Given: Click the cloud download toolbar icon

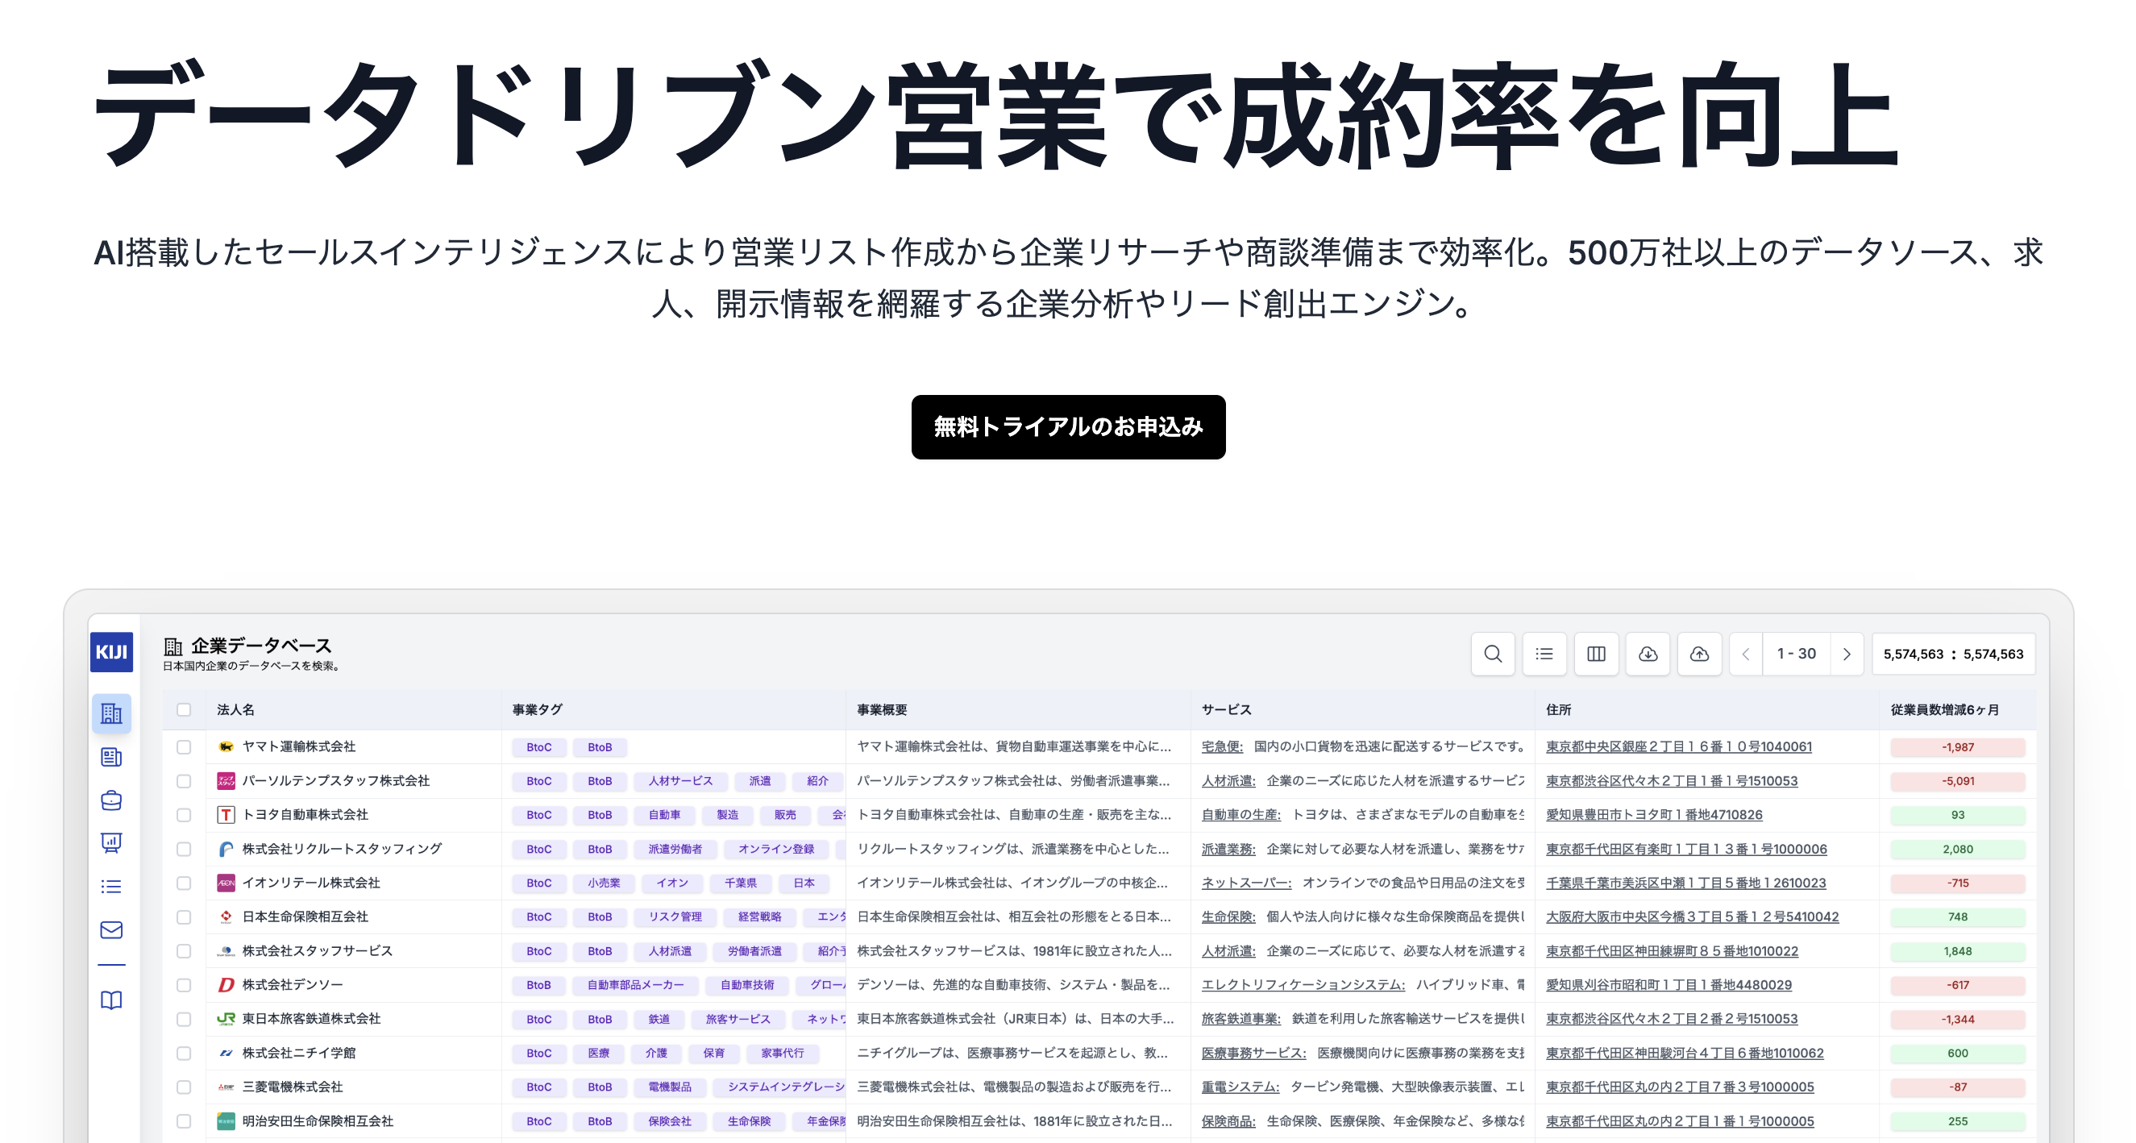Looking at the screenshot, I should pos(1648,654).
